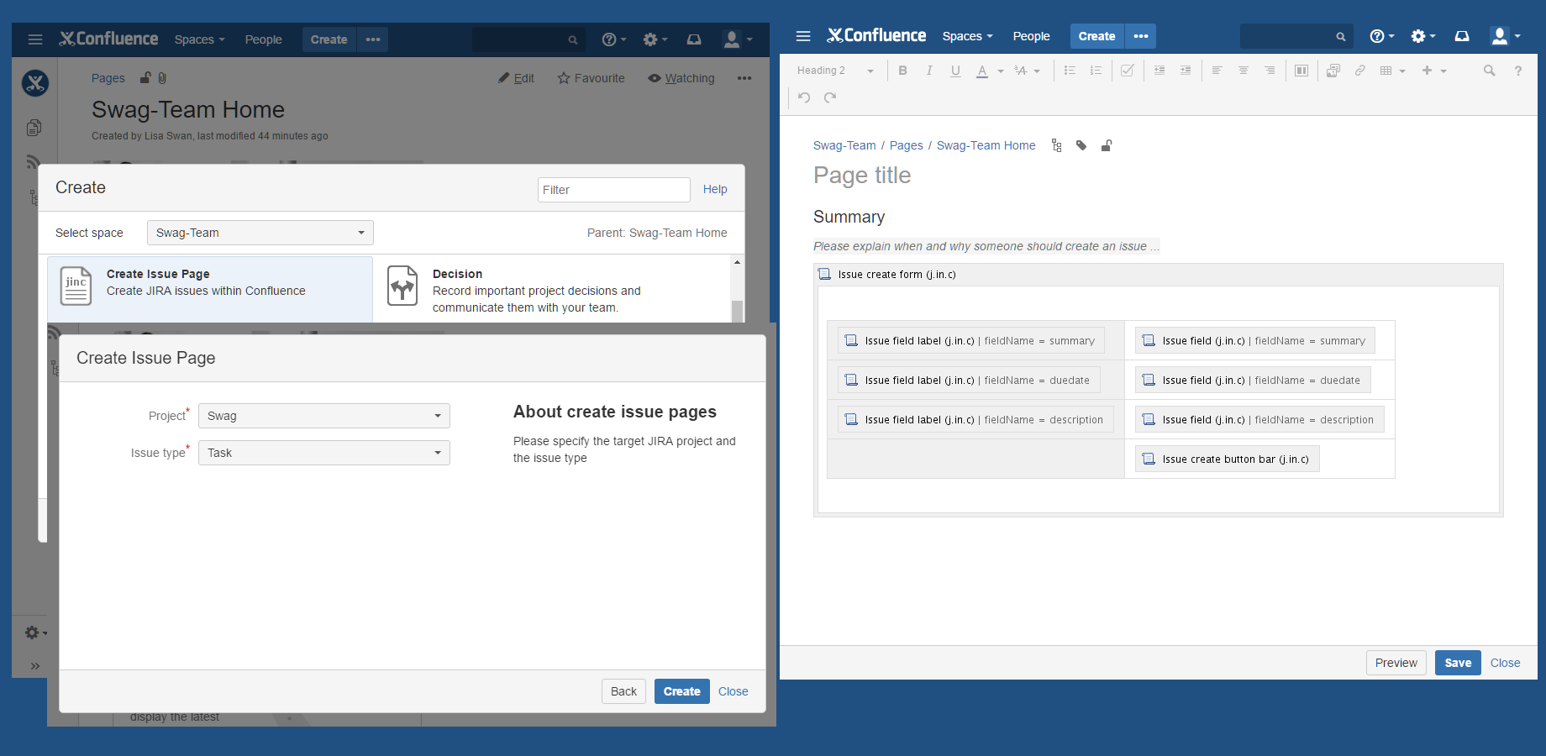Save the page in the editor
The width and height of the screenshot is (1546, 756).
pyautogui.click(x=1458, y=663)
